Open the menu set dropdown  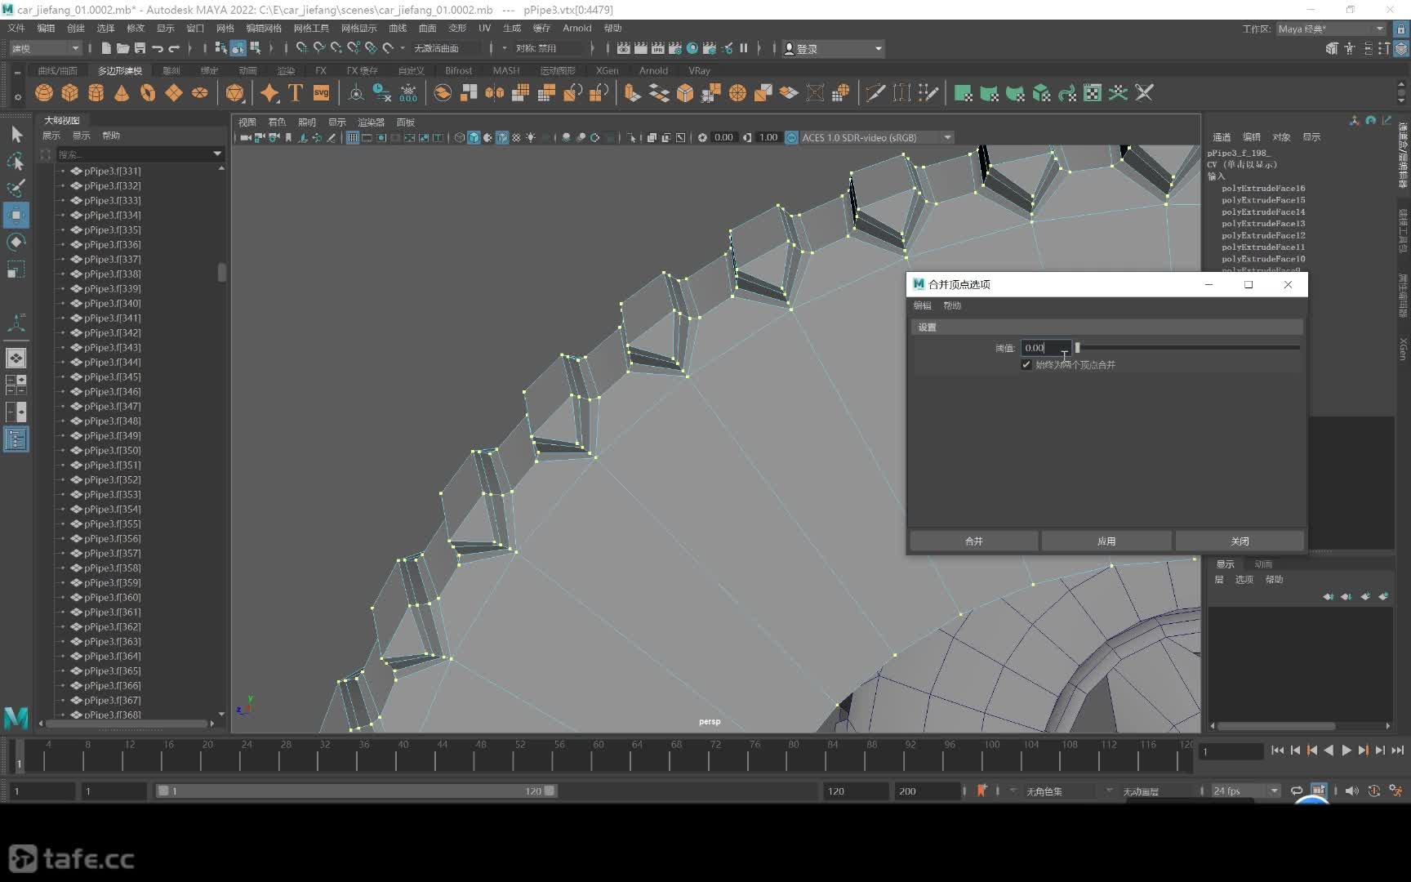click(x=45, y=48)
